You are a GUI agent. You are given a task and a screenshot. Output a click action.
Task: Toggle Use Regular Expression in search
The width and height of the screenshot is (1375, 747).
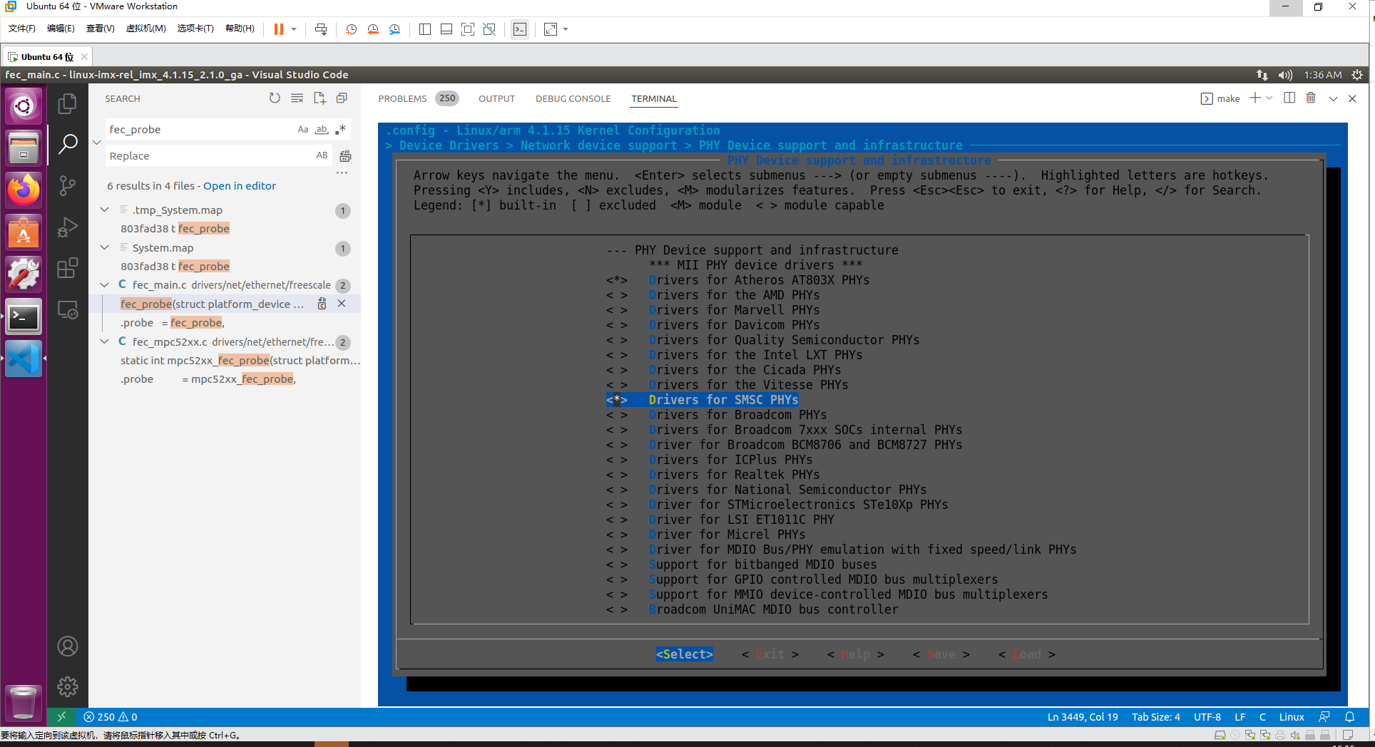coord(341,129)
